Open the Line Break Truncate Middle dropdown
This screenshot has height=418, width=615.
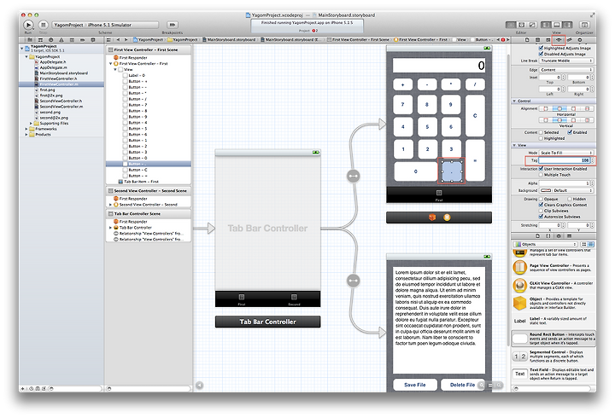(566, 61)
